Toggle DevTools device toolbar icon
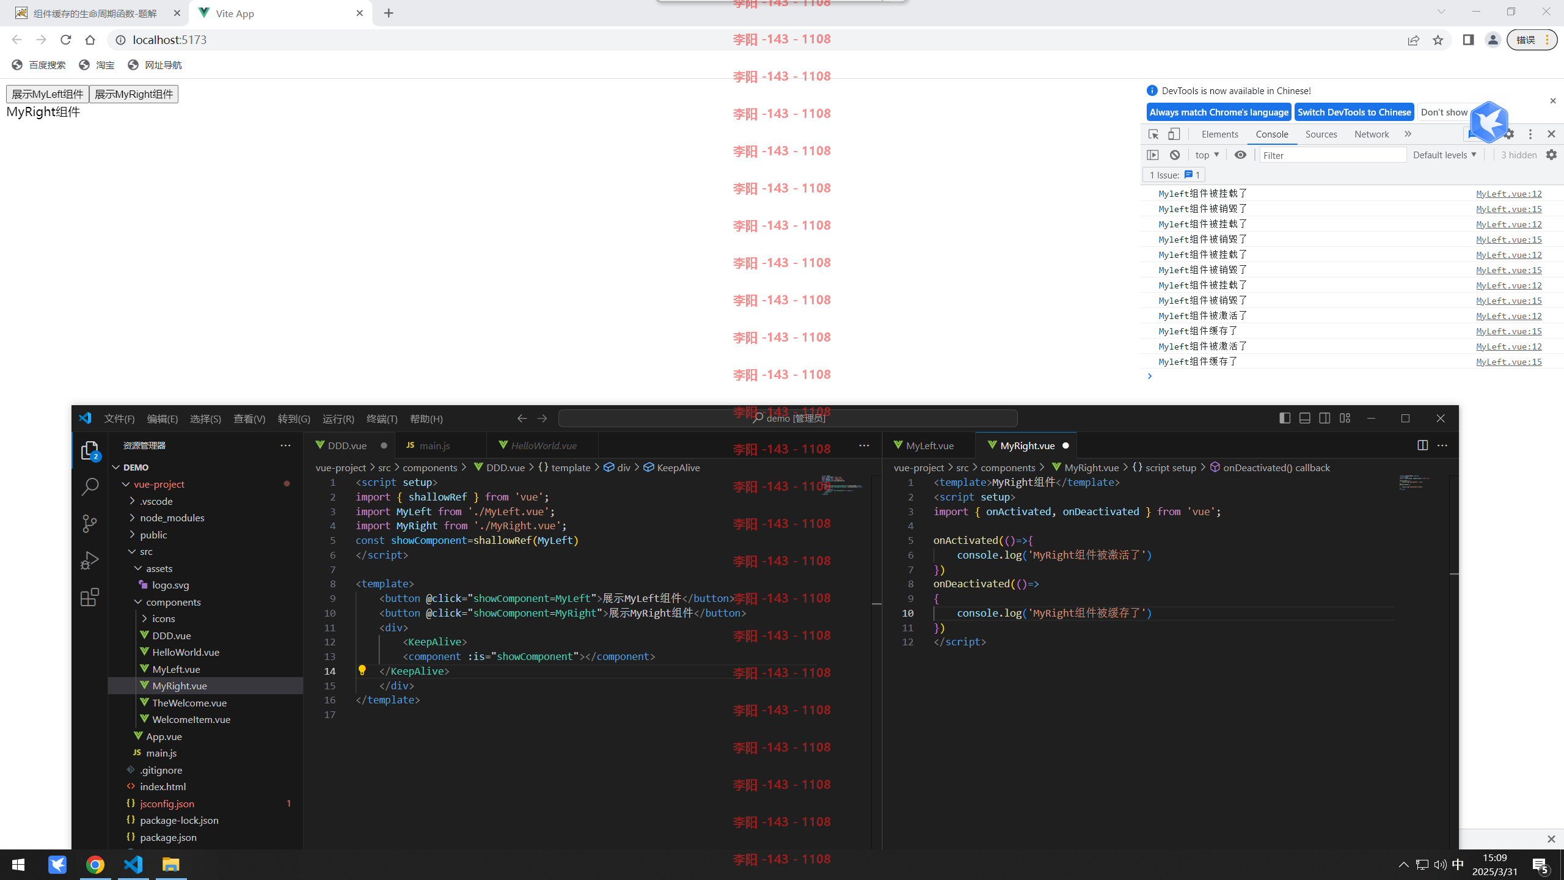The height and width of the screenshot is (880, 1564). pos(1174,134)
